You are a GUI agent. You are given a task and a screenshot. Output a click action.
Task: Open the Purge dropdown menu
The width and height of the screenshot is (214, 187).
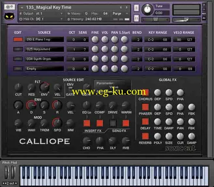coord(120,14)
